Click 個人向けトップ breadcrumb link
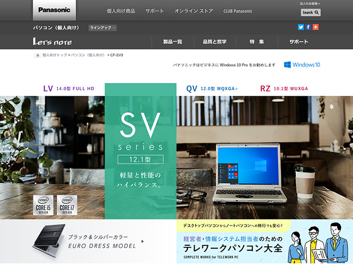This screenshot has width=353, height=264. pyautogui.click(x=55, y=55)
